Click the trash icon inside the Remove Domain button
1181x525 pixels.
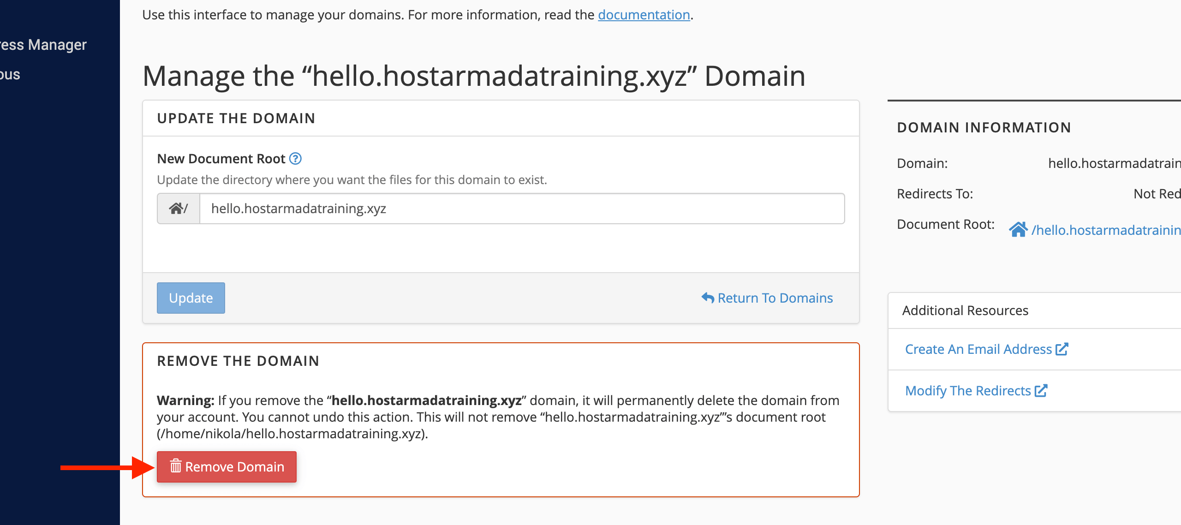coord(175,466)
